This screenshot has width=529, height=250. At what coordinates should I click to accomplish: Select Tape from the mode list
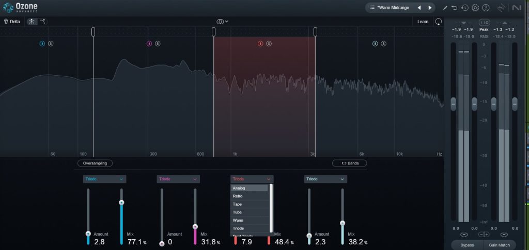(x=249, y=204)
